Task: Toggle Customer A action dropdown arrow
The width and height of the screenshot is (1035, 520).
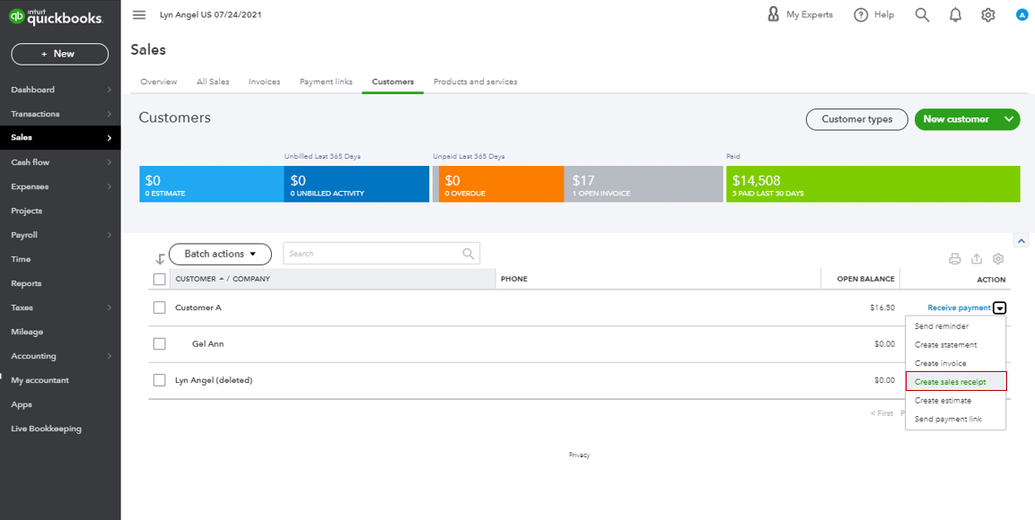Action: [1000, 308]
